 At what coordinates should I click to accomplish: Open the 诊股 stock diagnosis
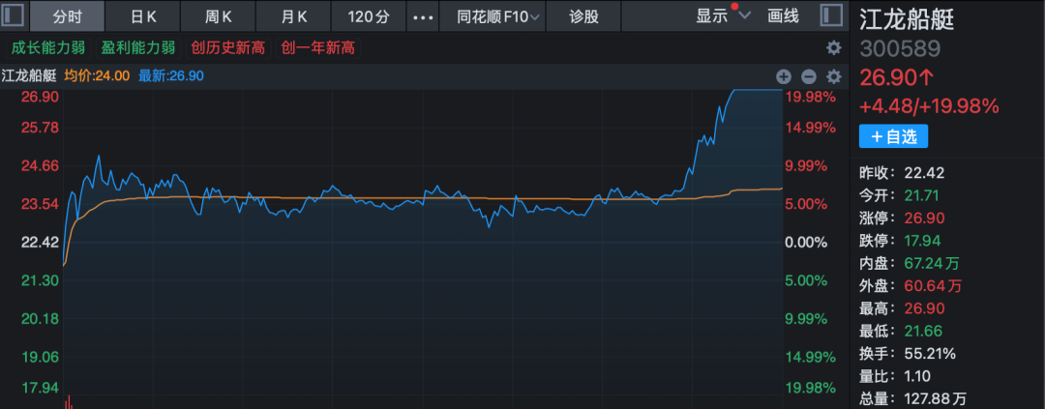click(x=583, y=16)
